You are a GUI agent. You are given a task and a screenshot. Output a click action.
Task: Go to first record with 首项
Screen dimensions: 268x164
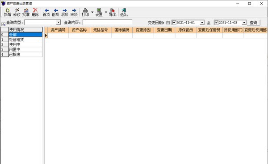coord(46,12)
